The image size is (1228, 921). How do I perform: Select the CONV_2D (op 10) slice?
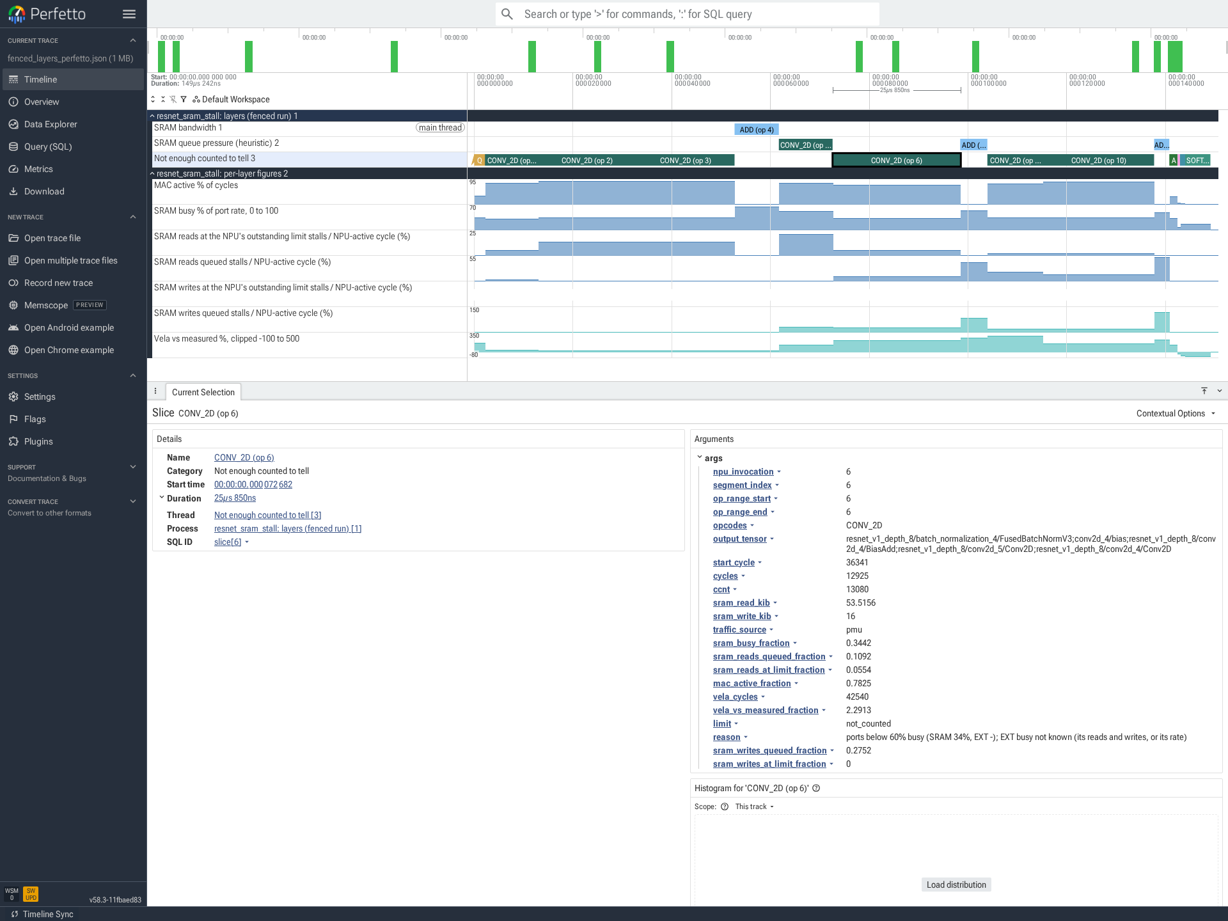(1098, 161)
